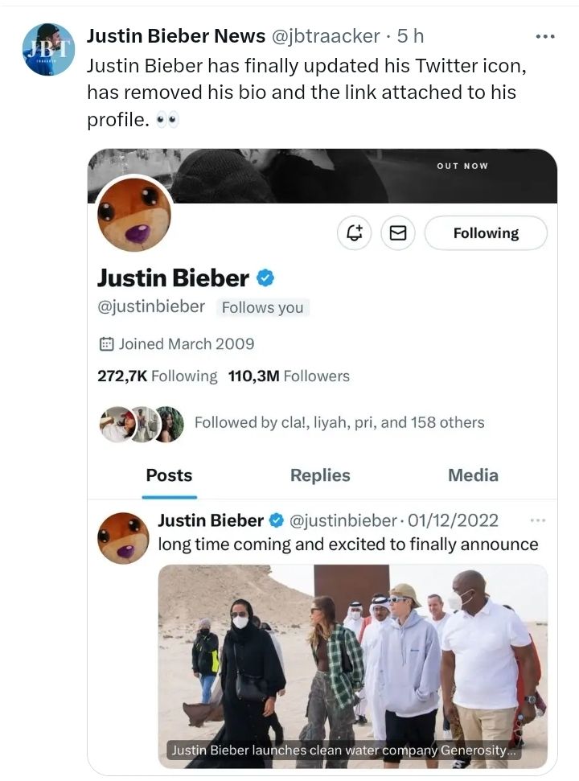Click the large teddy bear profile picture
Image resolution: width=579 pixels, height=781 pixels.
(x=134, y=214)
